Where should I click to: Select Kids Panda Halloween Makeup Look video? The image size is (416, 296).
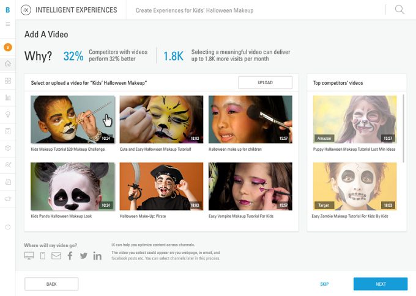point(73,186)
